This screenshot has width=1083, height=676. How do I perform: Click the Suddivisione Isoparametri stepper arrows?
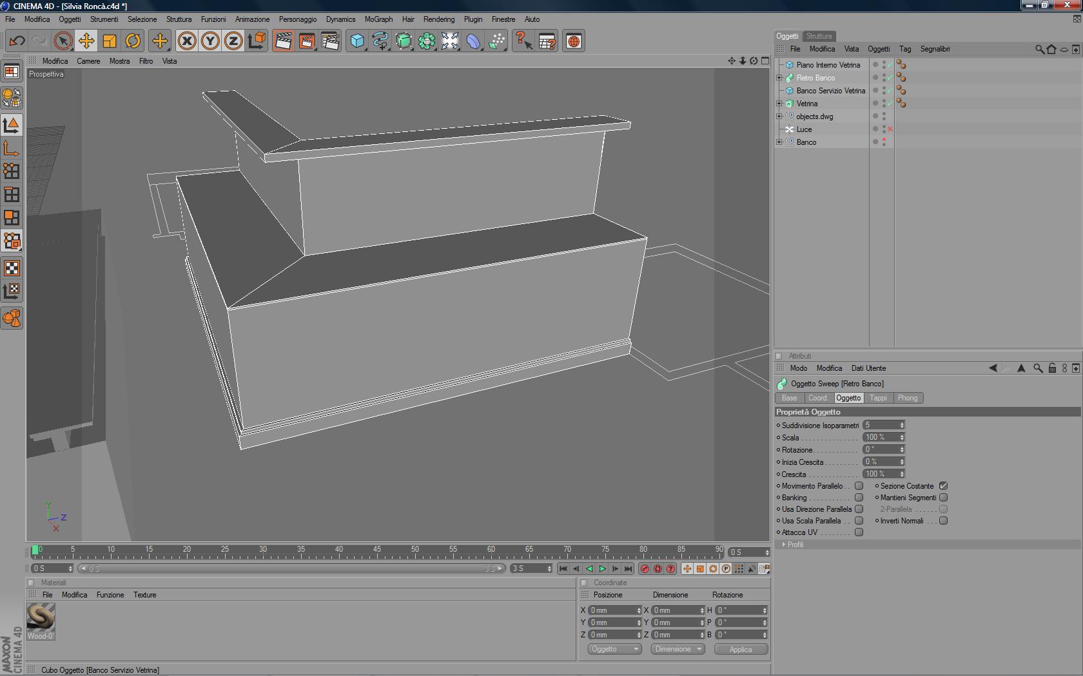902,426
